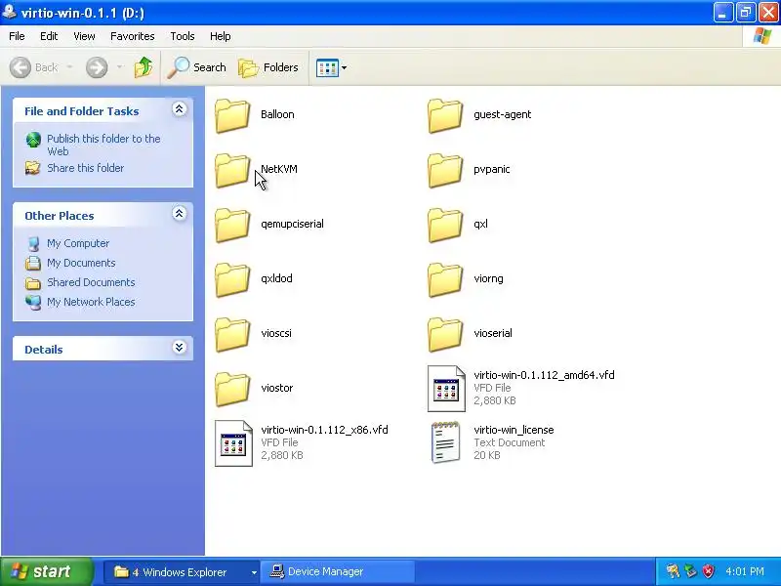Click the viorng folder name
Screen dimensions: 781x586
[488, 278]
